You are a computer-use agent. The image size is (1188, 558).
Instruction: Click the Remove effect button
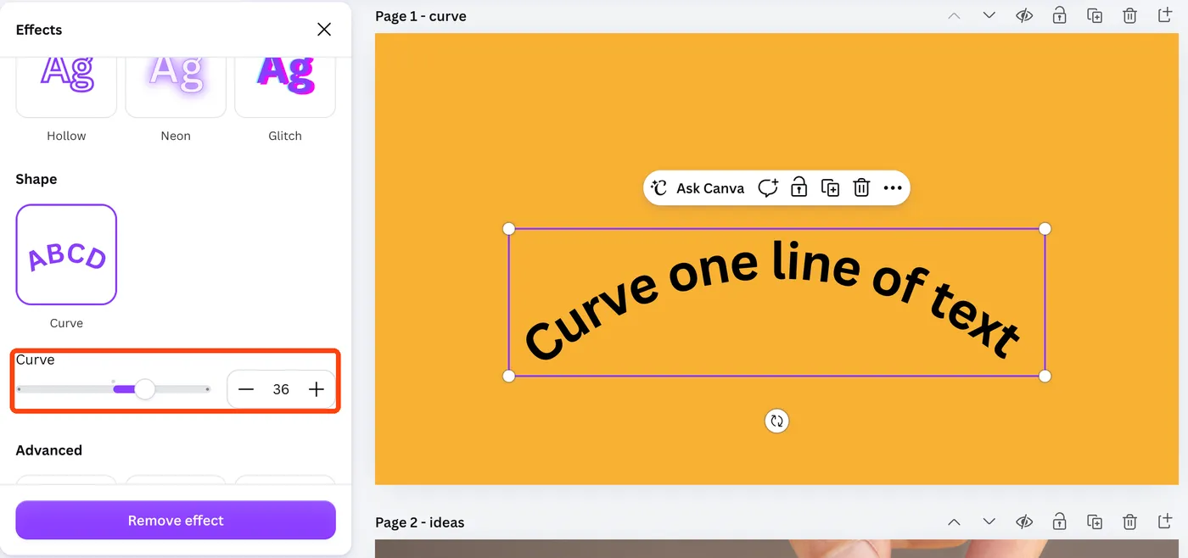click(176, 521)
